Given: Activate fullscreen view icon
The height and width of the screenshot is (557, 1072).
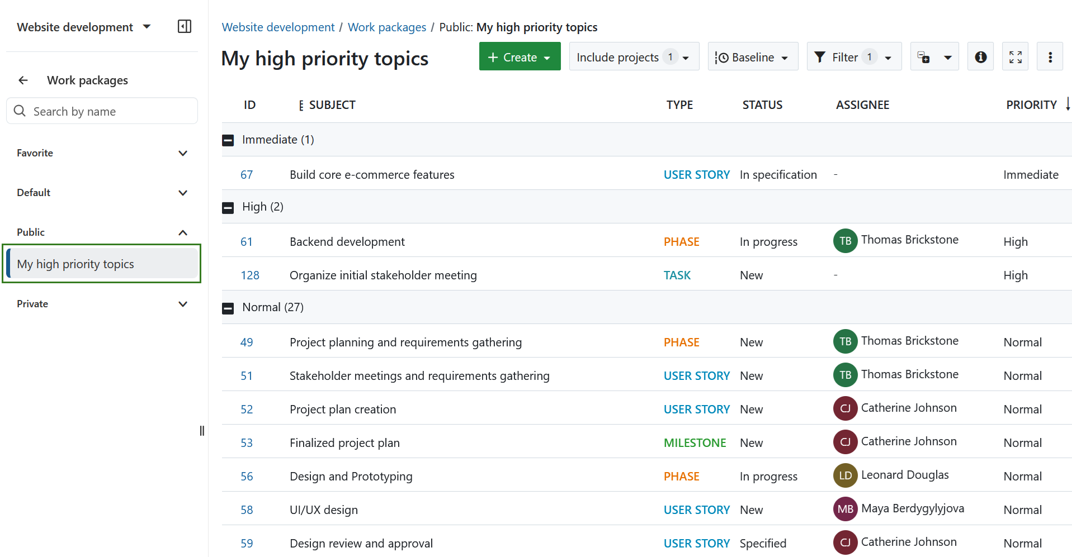Looking at the screenshot, I should coord(1015,56).
